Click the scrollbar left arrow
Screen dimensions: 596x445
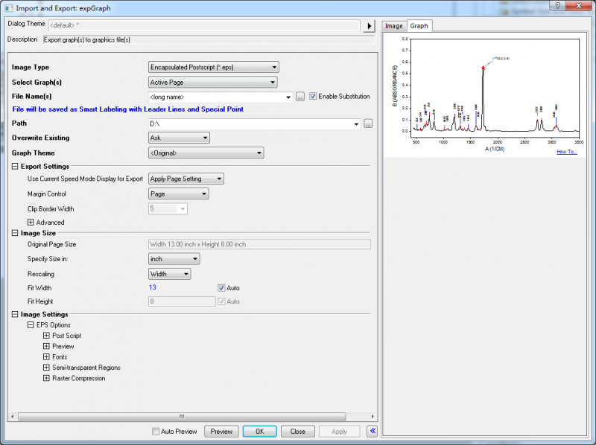(13, 417)
